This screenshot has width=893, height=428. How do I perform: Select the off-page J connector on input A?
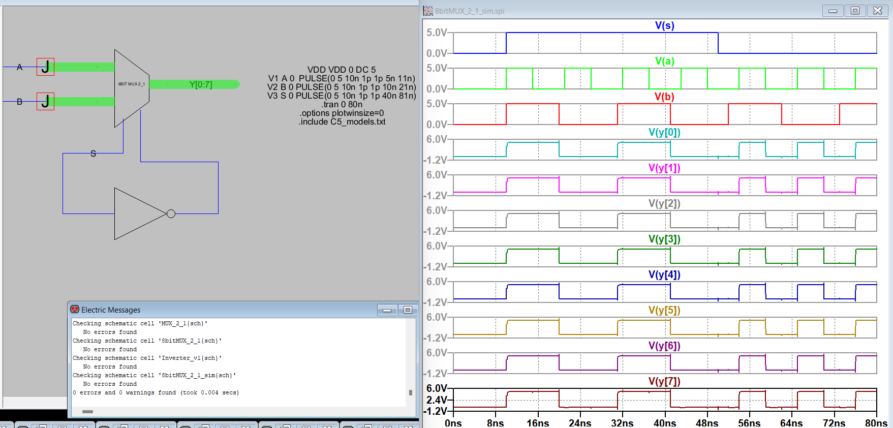click(45, 67)
